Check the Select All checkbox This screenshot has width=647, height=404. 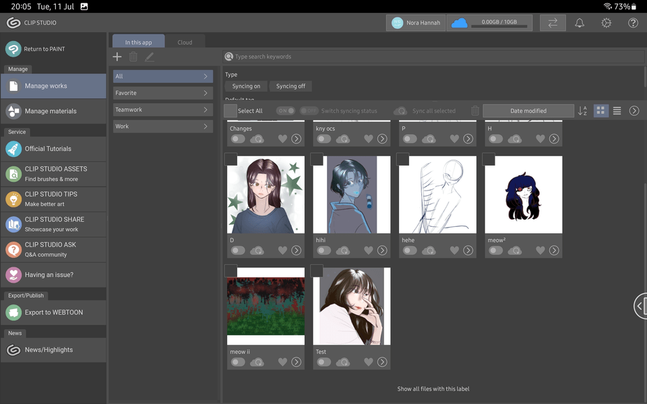point(230,110)
